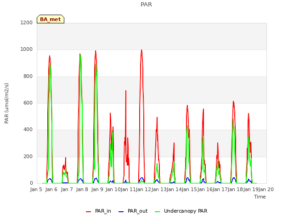Click the PAR chart title
Viewport: 294px width, 220px height.
(146, 5)
